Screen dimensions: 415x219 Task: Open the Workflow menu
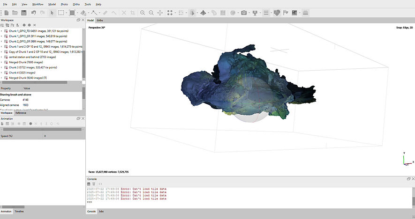coord(38,4)
